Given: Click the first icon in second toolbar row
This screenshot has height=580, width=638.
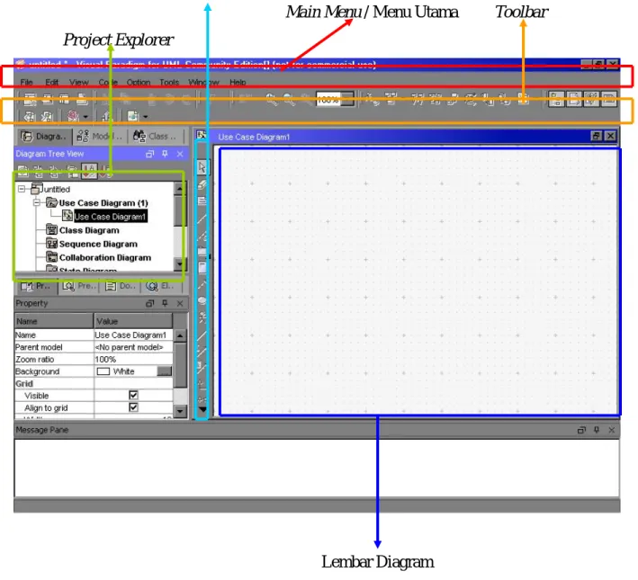Looking at the screenshot, I should [30, 117].
